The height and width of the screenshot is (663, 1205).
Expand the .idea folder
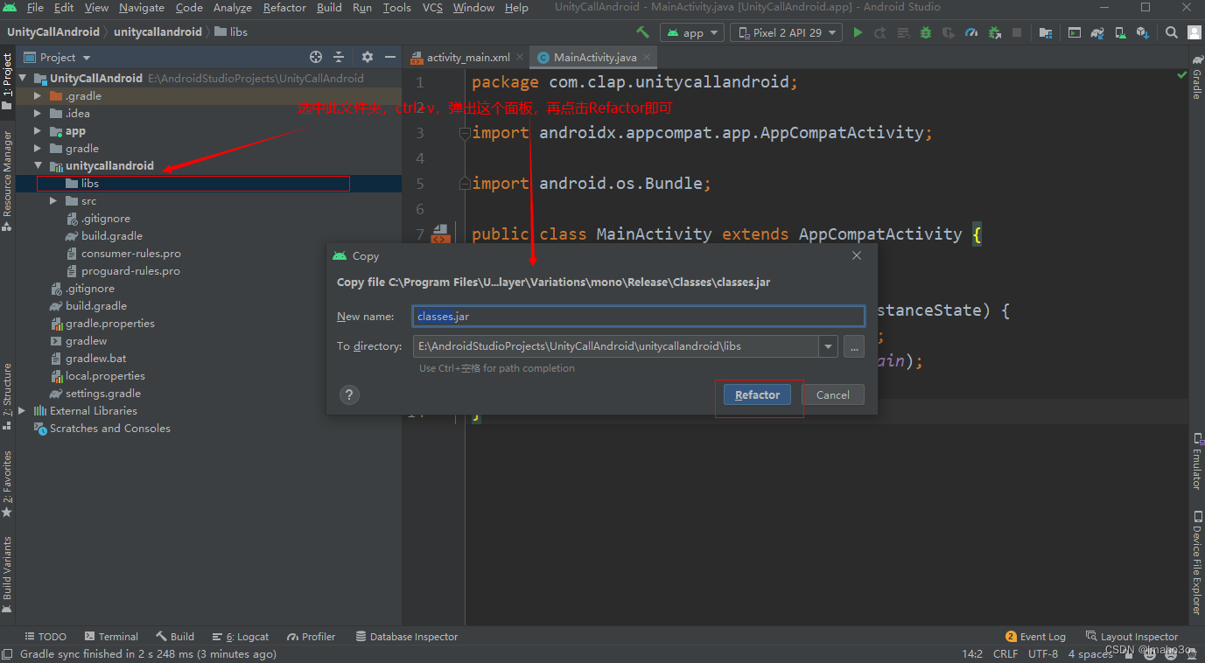(38, 114)
